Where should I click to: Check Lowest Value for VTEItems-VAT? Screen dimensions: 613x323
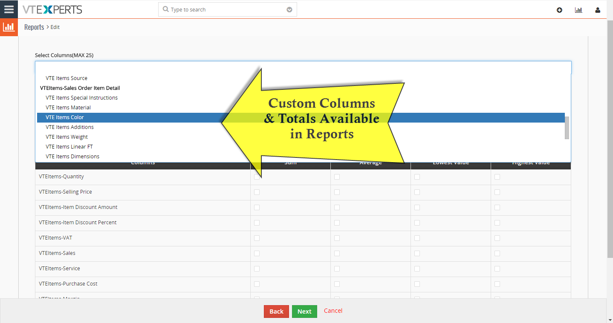[417, 238]
